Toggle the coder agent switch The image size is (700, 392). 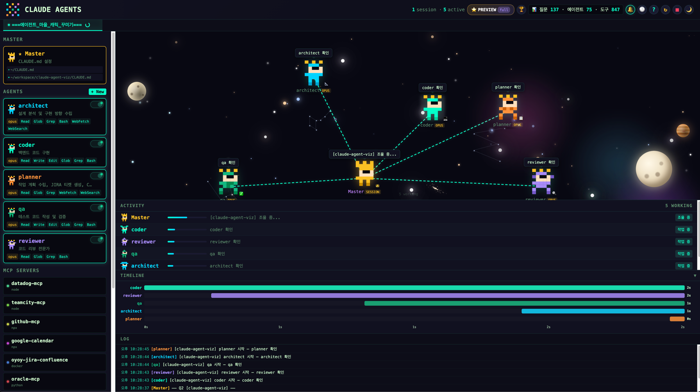pos(97,144)
